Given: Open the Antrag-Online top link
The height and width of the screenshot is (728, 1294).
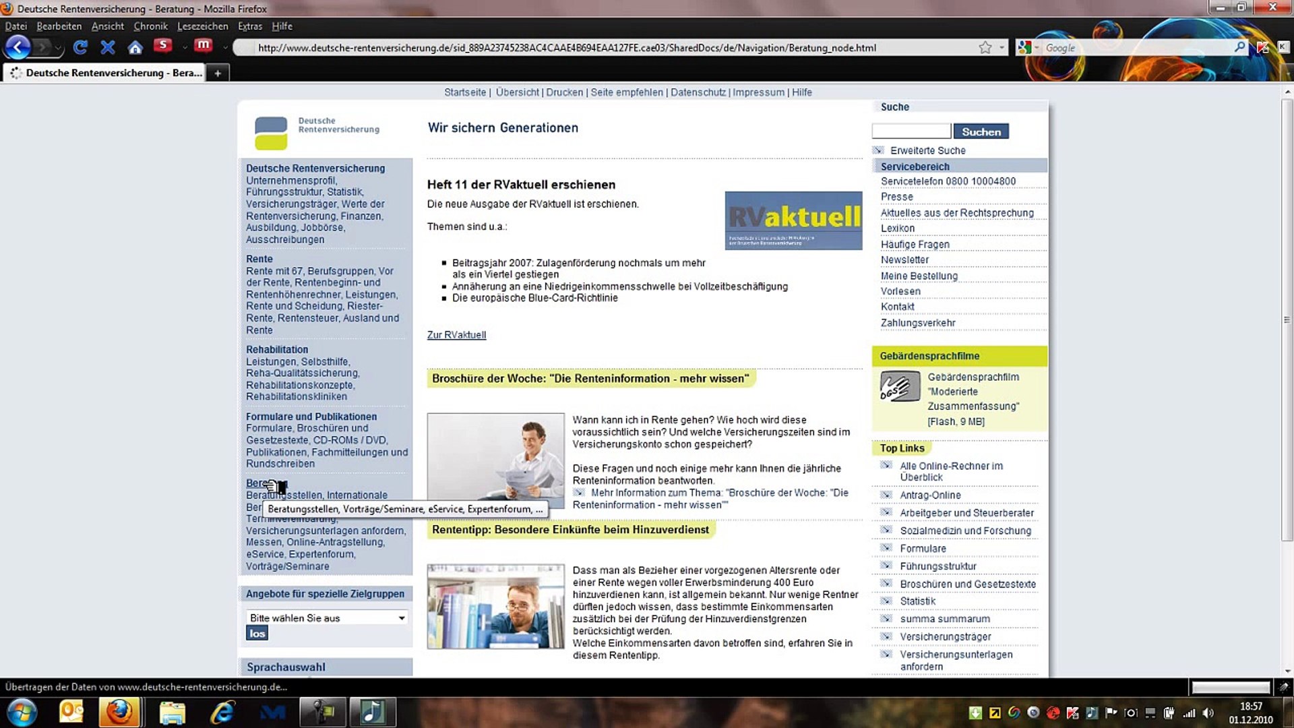Looking at the screenshot, I should pos(930,495).
